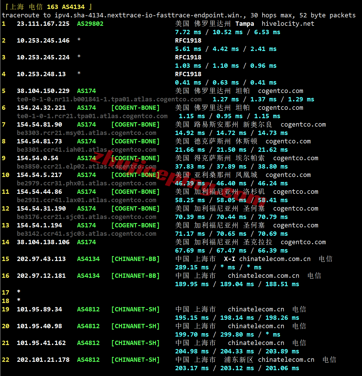Select IP 154.54.81.73 in hop 8
Image resolution: width=362 pixels, height=376 pixels.
pyautogui.click(x=39, y=141)
